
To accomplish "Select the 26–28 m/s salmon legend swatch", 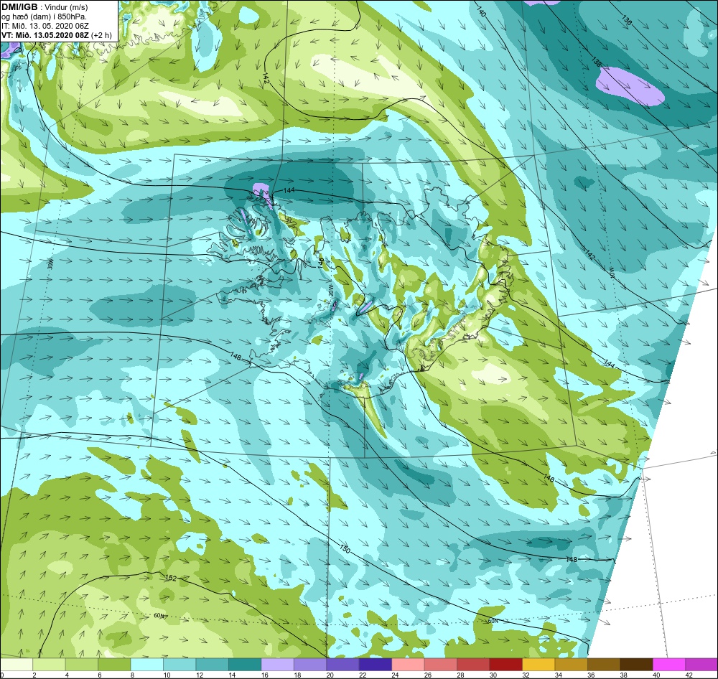I will (x=441, y=665).
